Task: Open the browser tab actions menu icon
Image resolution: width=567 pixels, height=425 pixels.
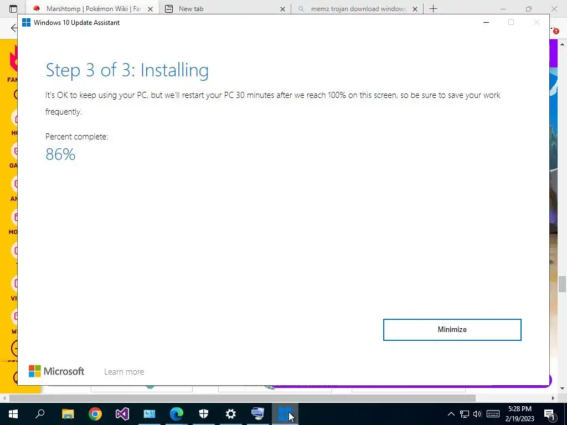Action: point(13,9)
